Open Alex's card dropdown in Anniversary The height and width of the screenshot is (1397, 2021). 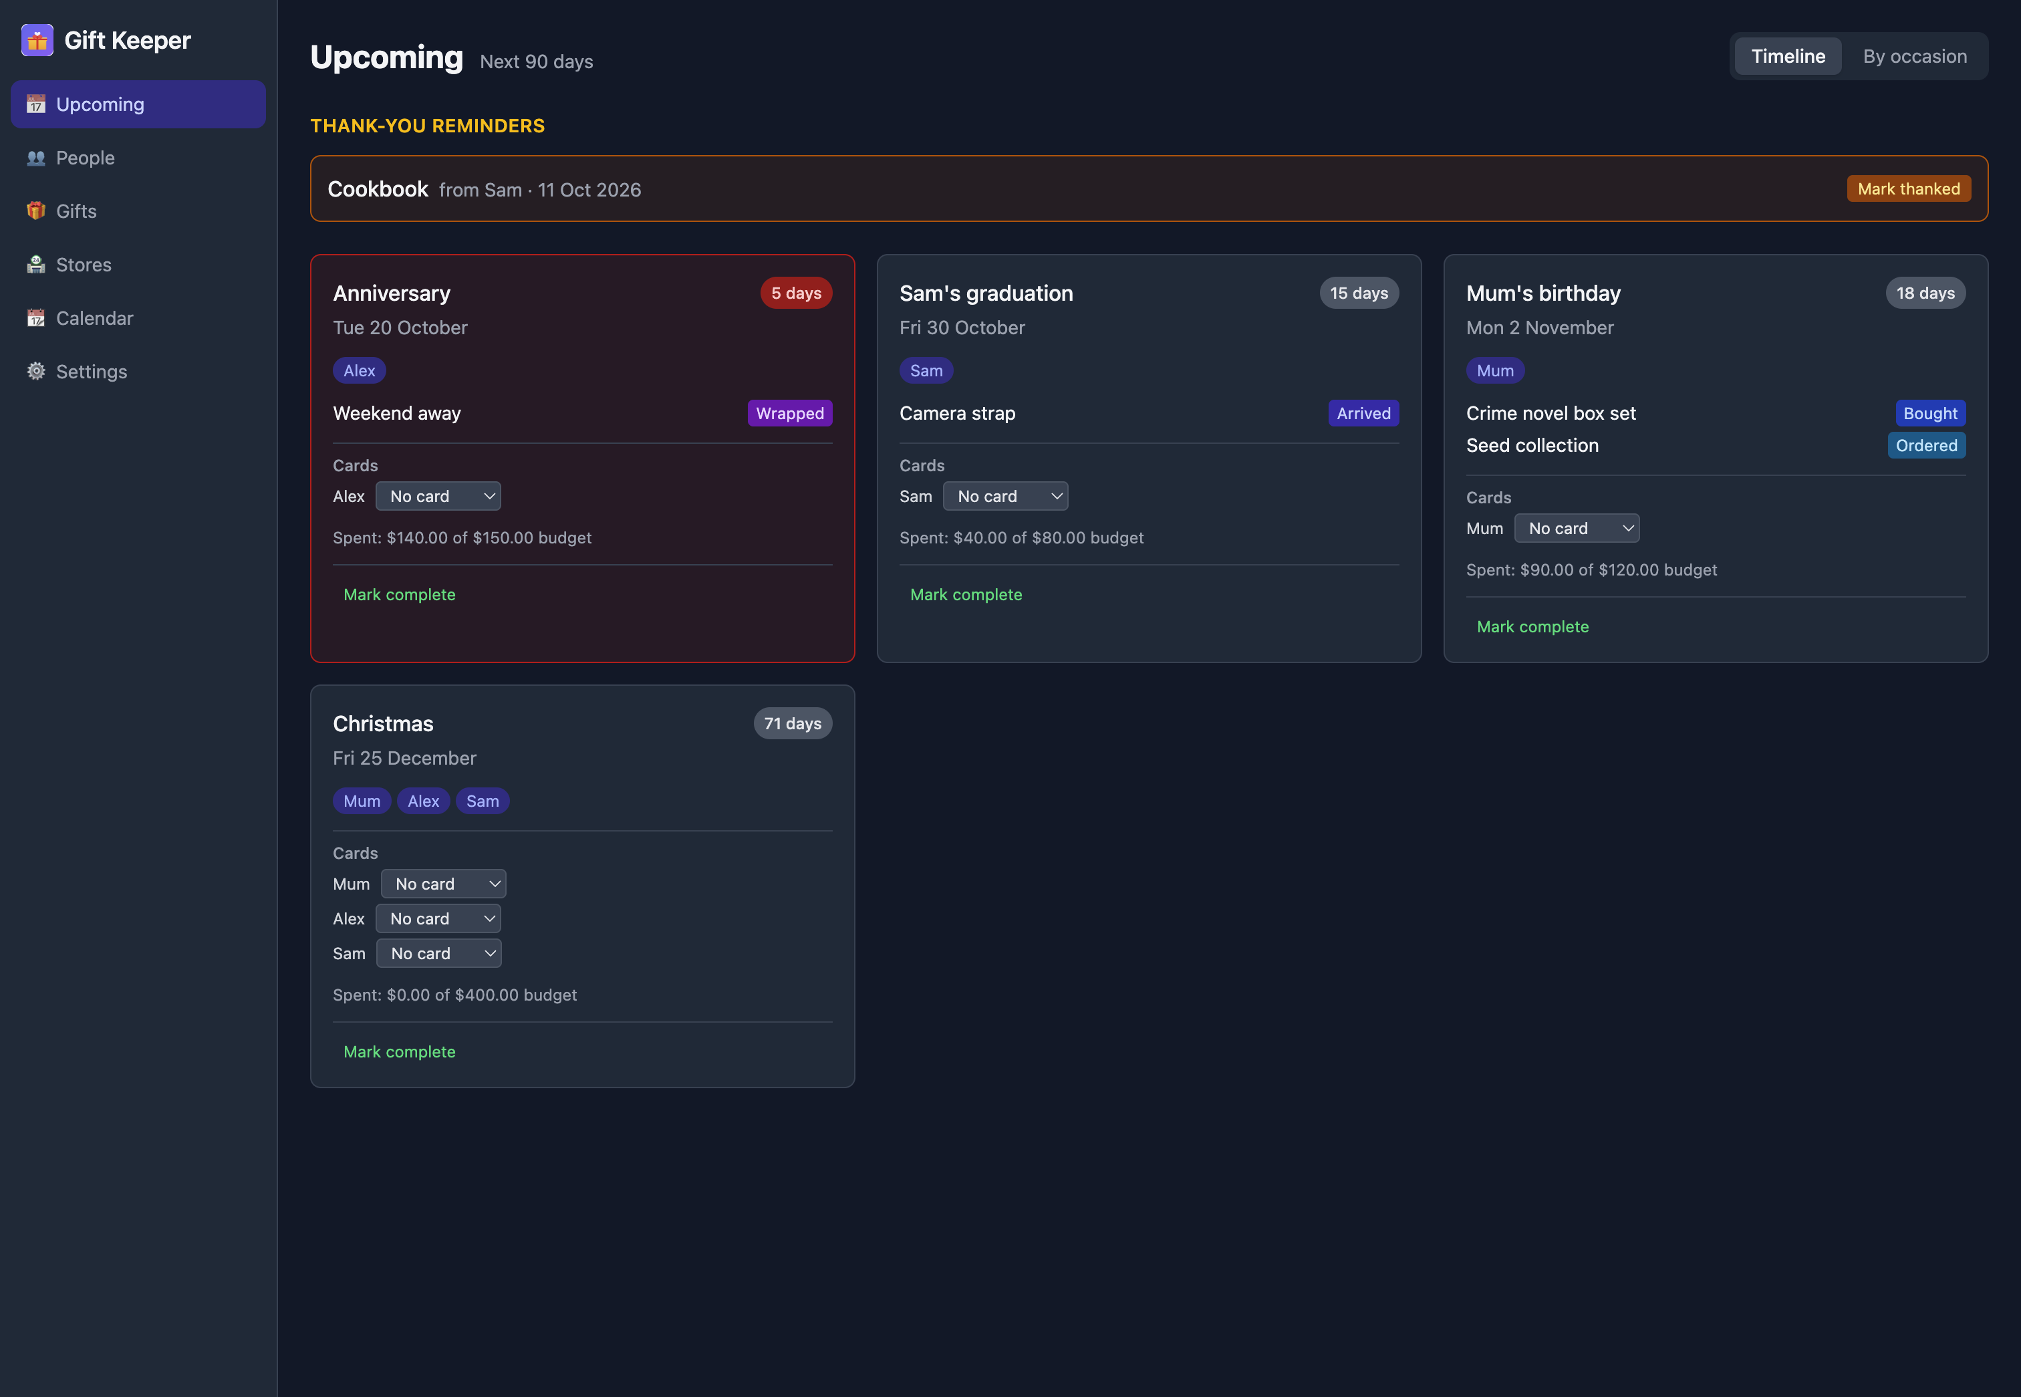(438, 496)
